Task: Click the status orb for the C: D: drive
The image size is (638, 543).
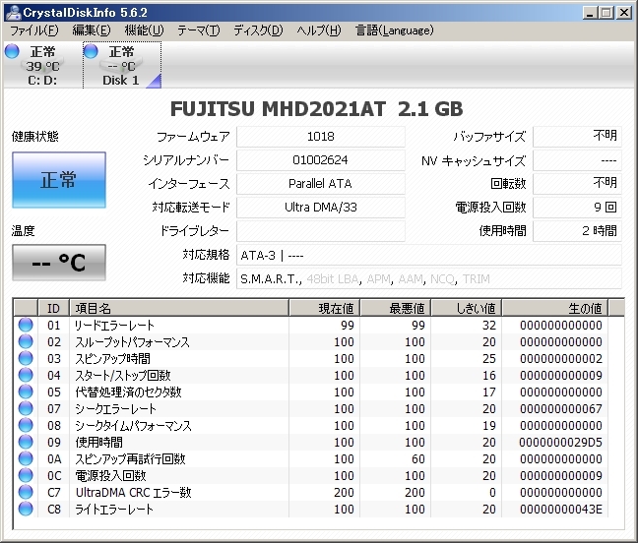Action: point(12,51)
